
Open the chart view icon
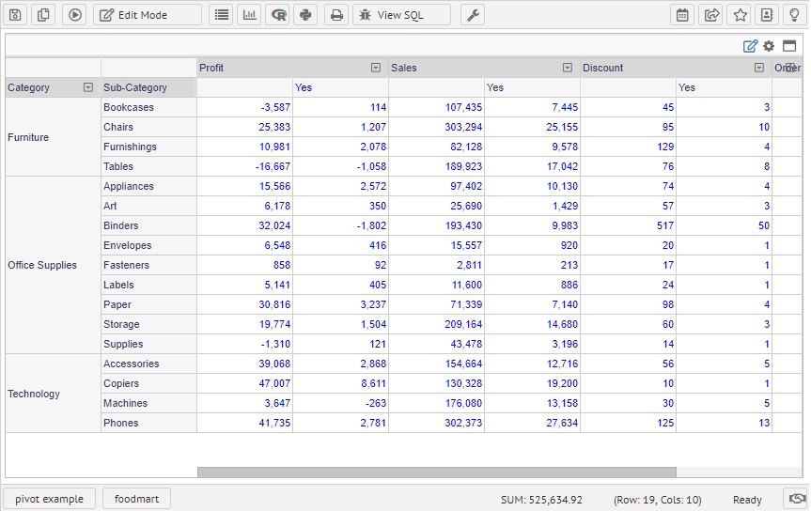coord(249,15)
